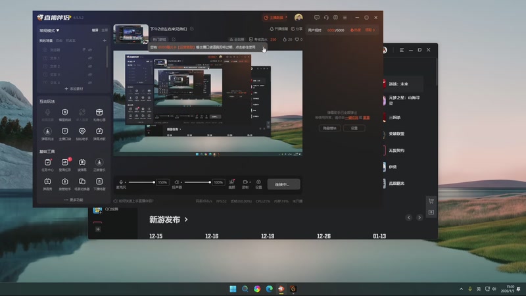Open the 弹幕玩法 download icon
The image size is (526, 296).
point(47,131)
